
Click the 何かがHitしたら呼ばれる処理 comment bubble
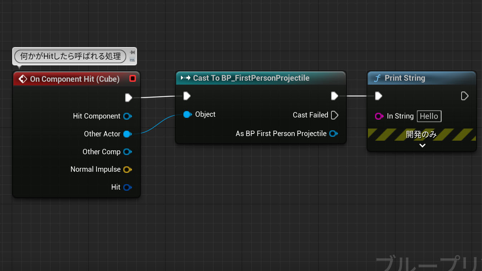pos(70,56)
